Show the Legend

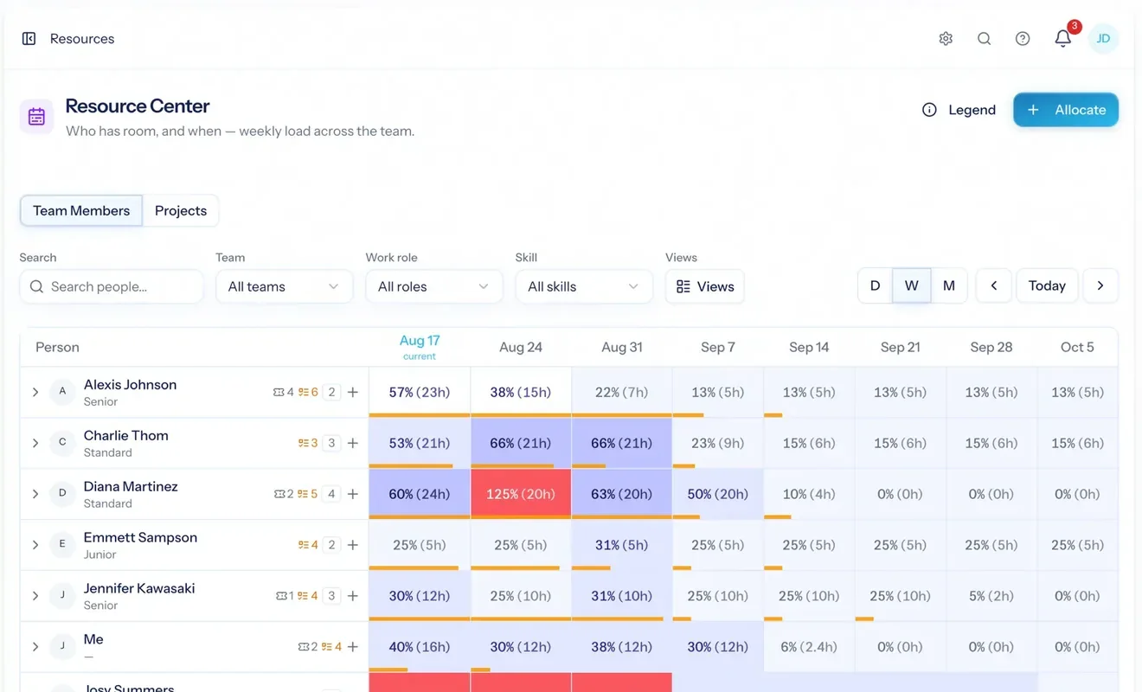pyautogui.click(x=959, y=110)
